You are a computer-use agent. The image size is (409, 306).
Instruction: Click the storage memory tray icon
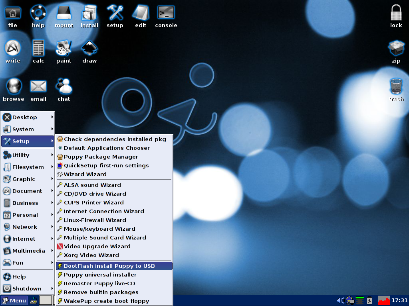360,300
